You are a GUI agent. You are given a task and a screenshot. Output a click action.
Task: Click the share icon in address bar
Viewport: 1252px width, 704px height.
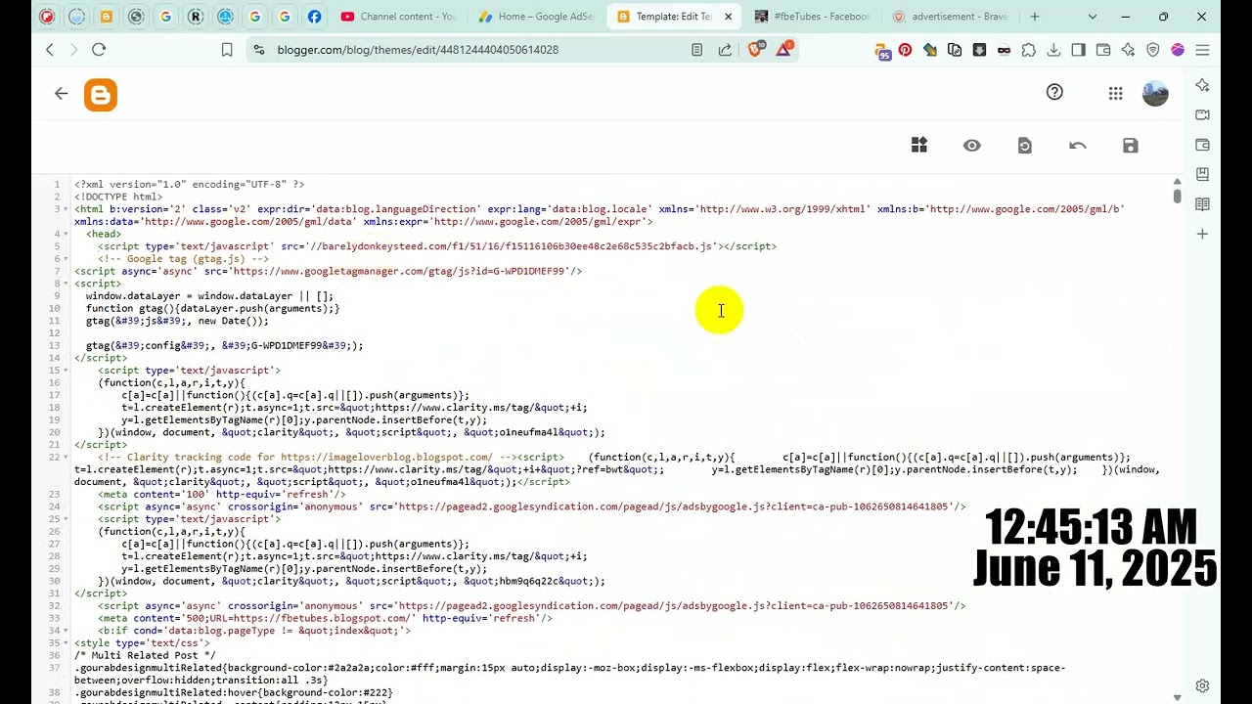[x=725, y=50]
